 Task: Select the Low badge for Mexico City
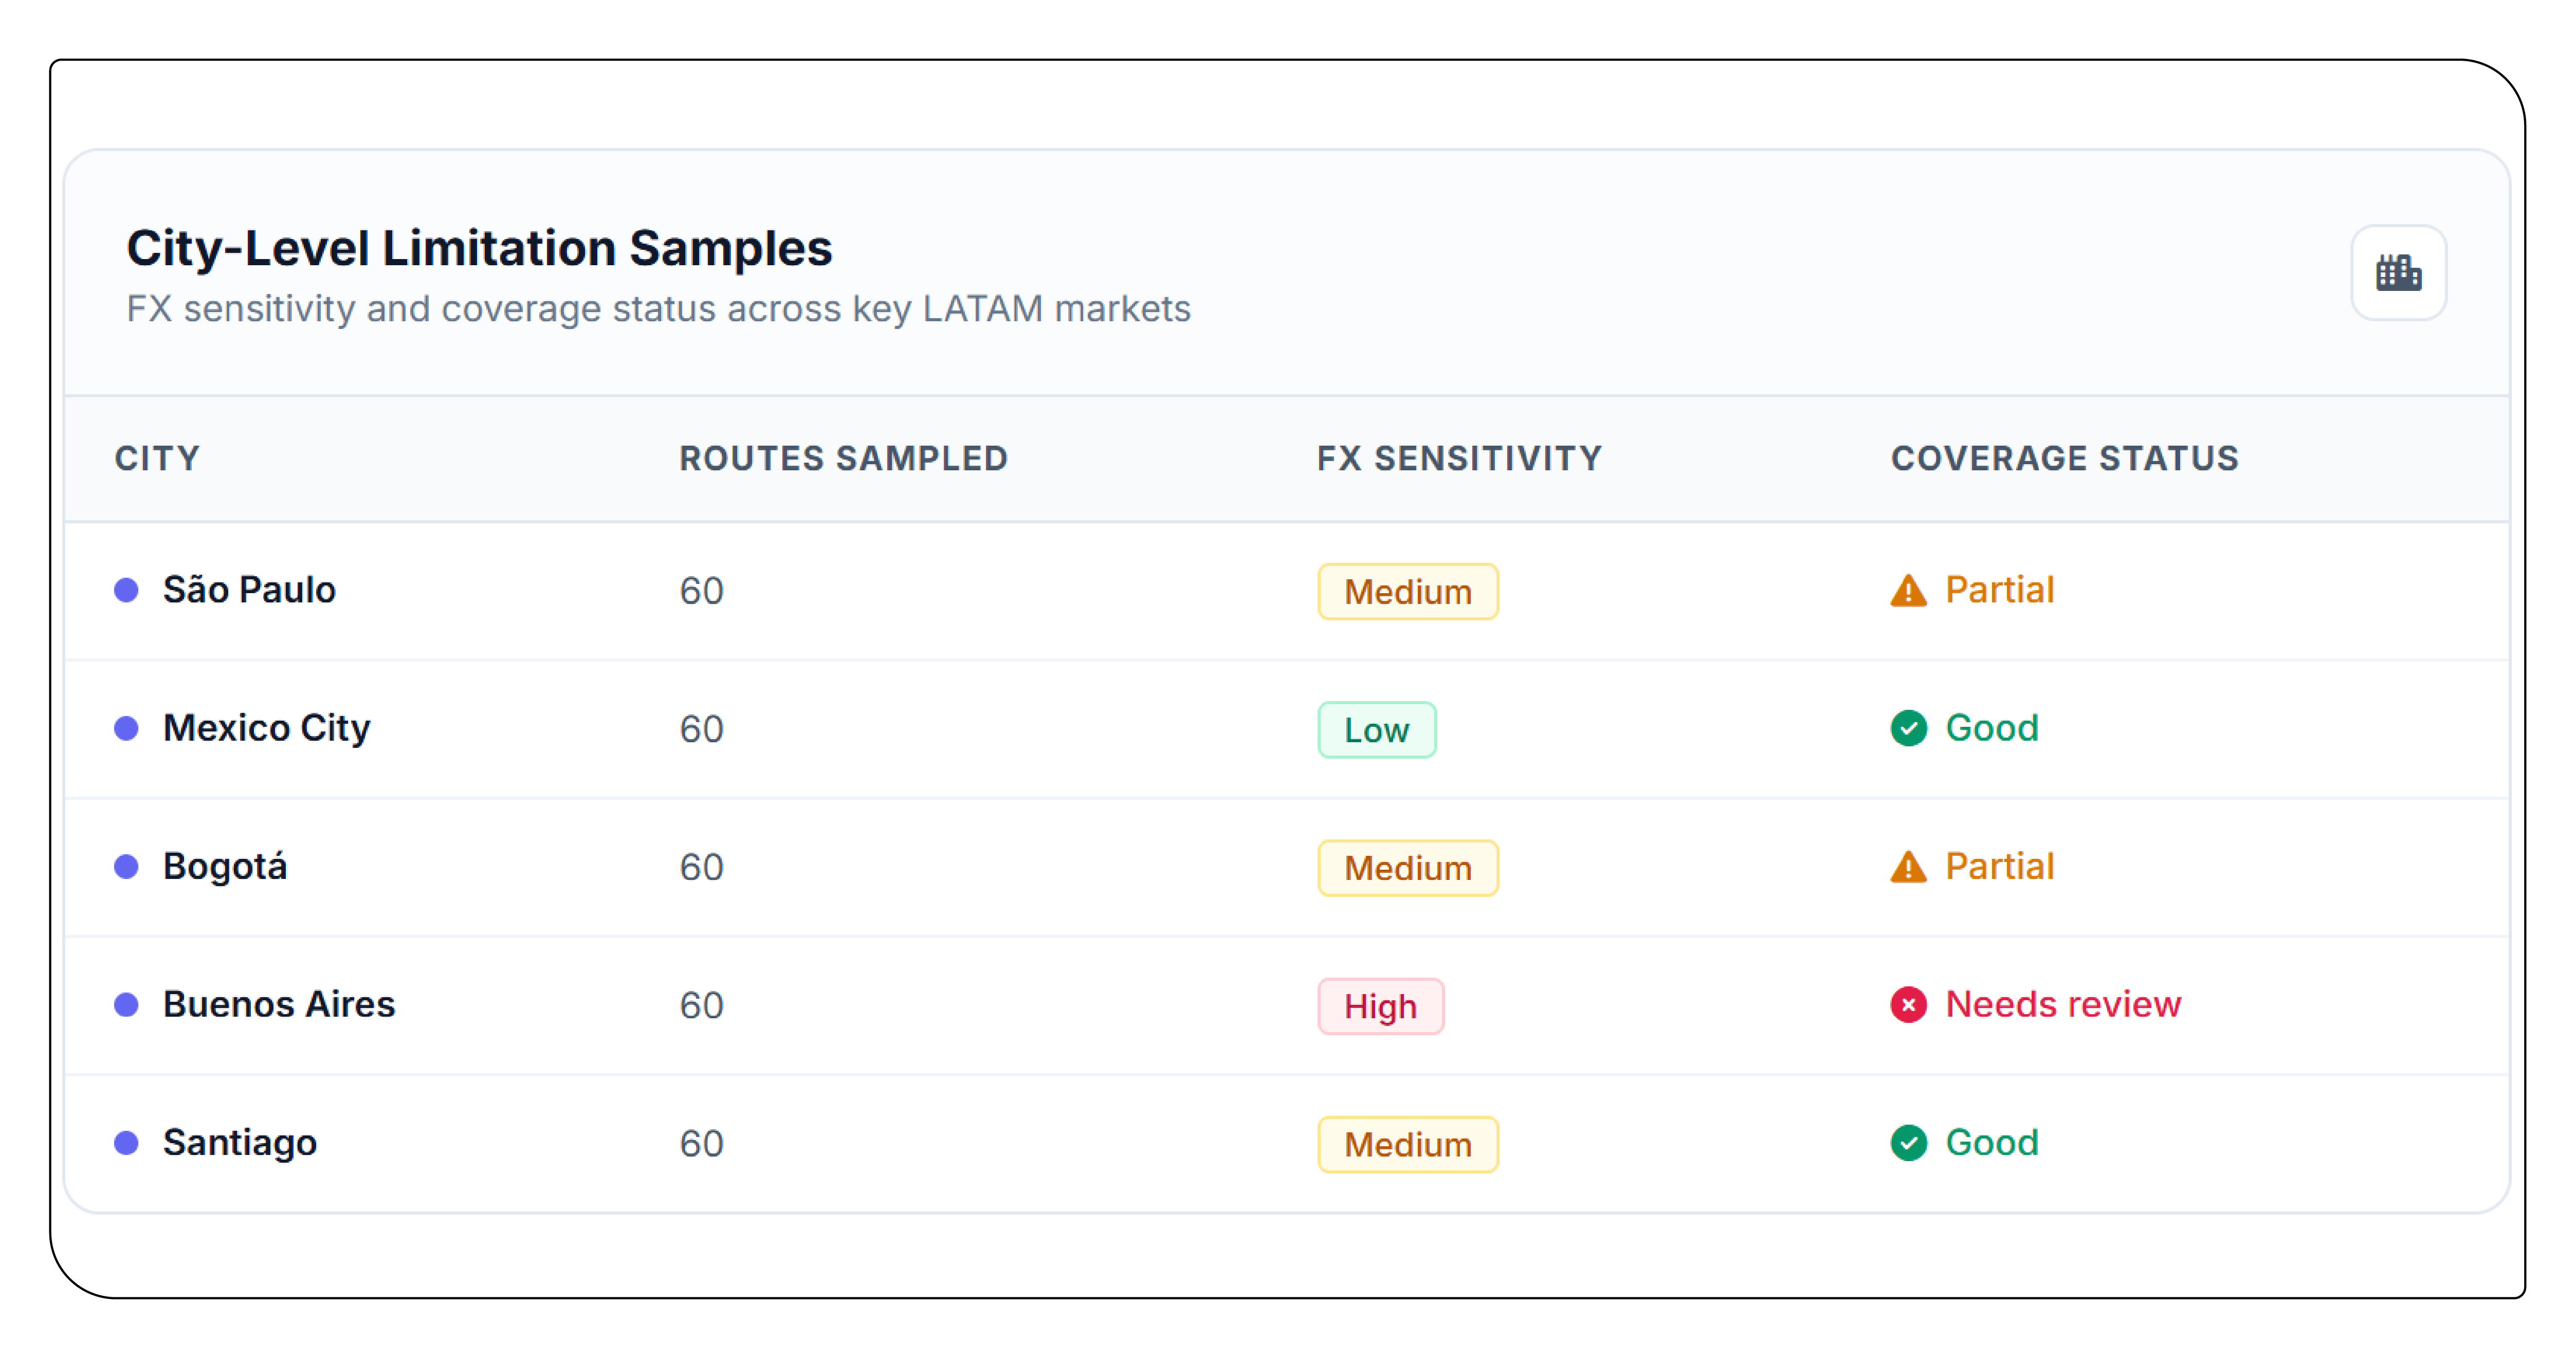pyautogui.click(x=1376, y=729)
